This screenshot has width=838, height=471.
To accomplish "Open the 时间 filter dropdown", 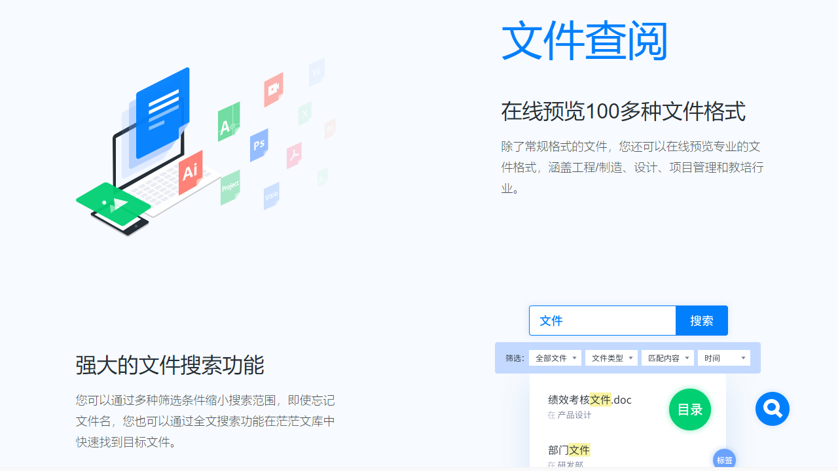I will [x=724, y=358].
